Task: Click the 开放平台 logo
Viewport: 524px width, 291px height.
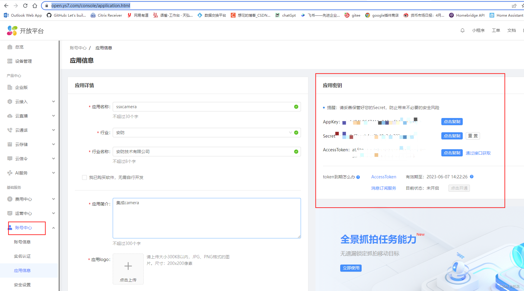Action: pyautogui.click(x=25, y=31)
